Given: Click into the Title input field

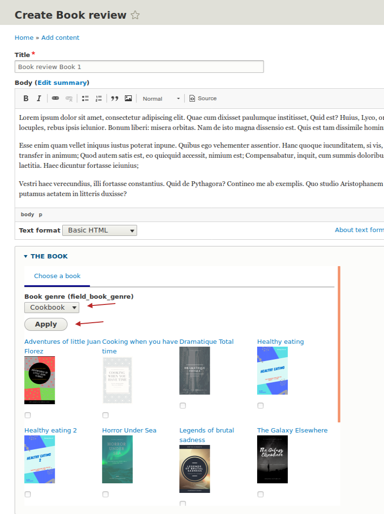Looking at the screenshot, I should pyautogui.click(x=139, y=67).
